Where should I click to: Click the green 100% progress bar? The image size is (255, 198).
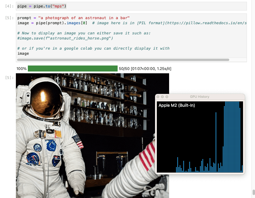pos(72,69)
